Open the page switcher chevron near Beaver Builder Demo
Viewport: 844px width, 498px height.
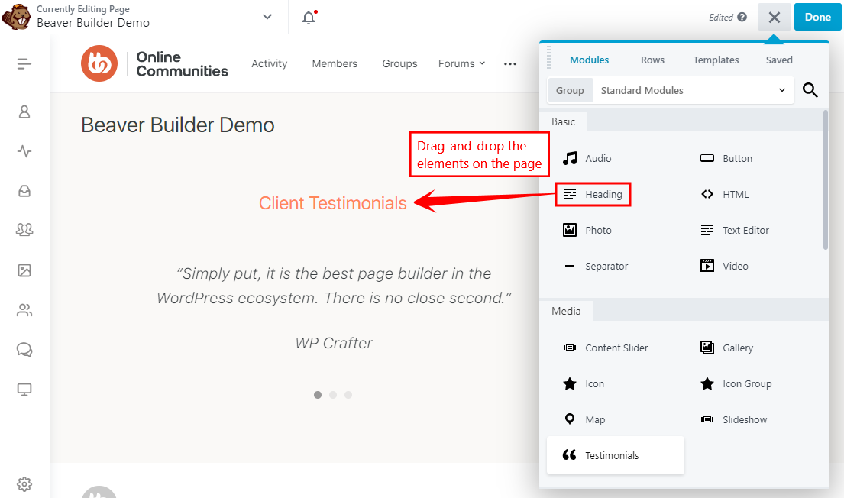point(267,15)
